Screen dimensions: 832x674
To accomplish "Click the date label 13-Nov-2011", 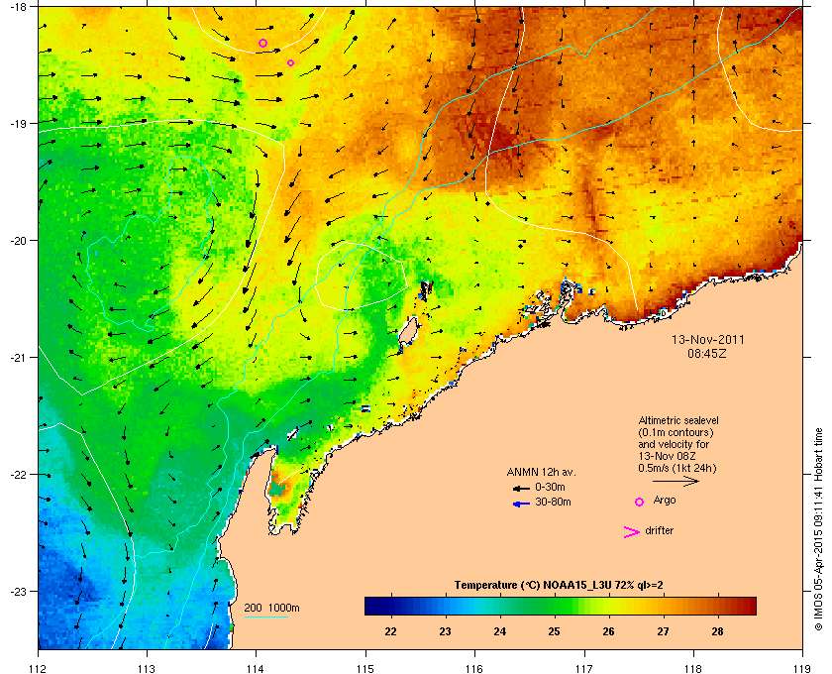I will click(x=708, y=340).
